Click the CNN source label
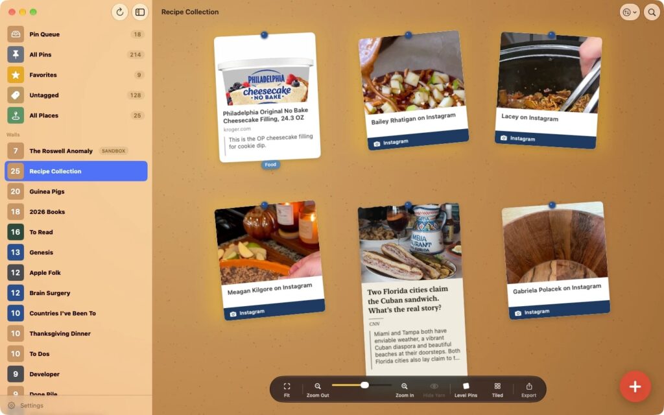This screenshot has height=415, width=664. 374,324
